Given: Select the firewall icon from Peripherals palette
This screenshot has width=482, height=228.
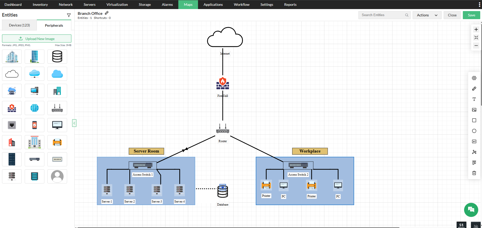Looking at the screenshot, I should tap(12, 108).
